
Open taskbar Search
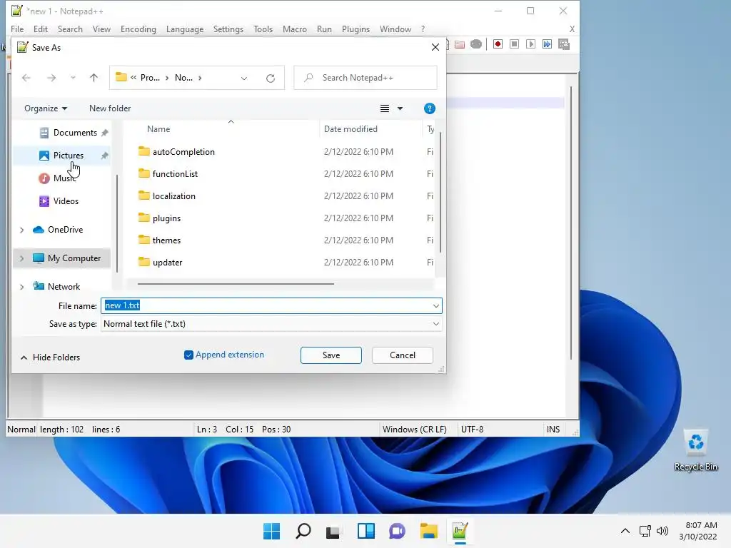pyautogui.click(x=303, y=531)
